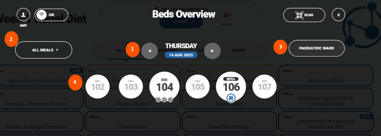Image resolution: width=381 pixels, height=136 pixels.
Task: Click the QR code SCAN button
Action: point(304,15)
